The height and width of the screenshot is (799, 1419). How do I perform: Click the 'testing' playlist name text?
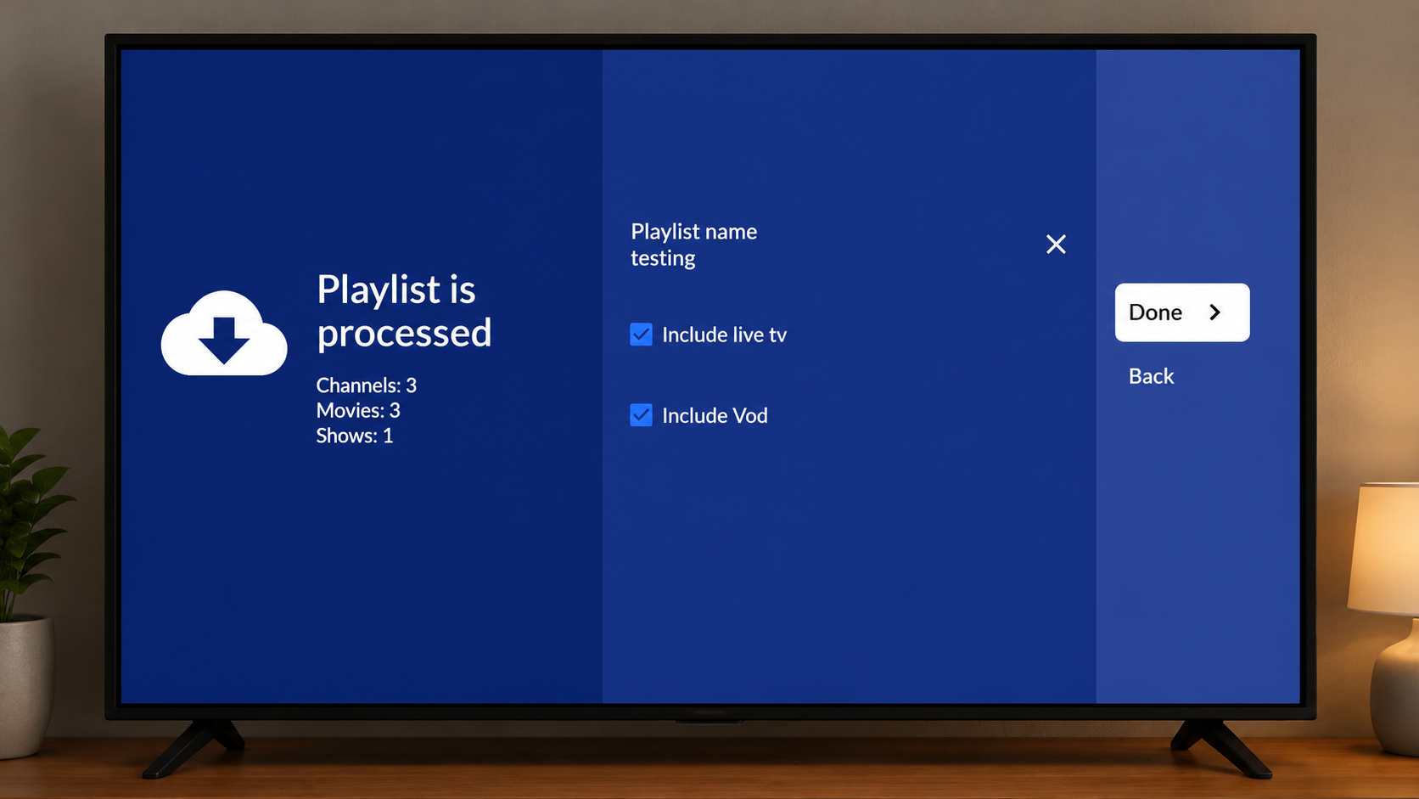[x=663, y=258]
